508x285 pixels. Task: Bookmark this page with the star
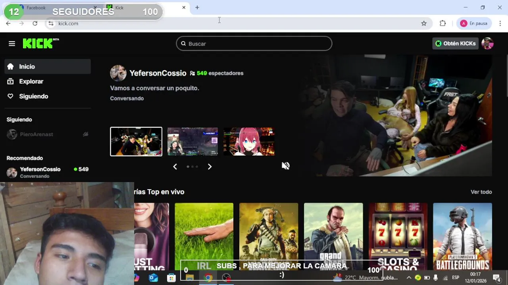[x=424, y=23]
